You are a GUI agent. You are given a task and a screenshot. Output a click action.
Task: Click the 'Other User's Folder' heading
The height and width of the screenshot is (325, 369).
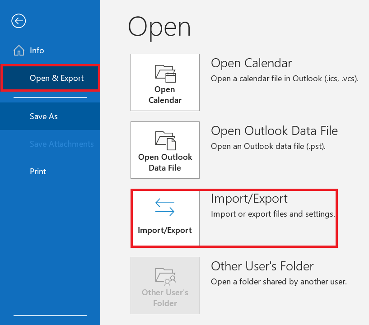(262, 266)
